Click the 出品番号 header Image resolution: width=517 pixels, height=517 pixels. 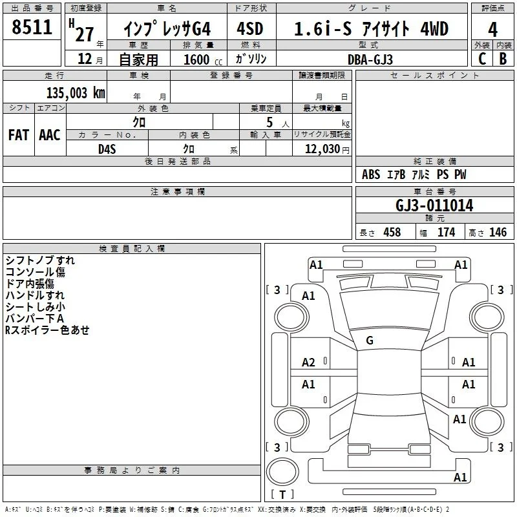[32, 8]
